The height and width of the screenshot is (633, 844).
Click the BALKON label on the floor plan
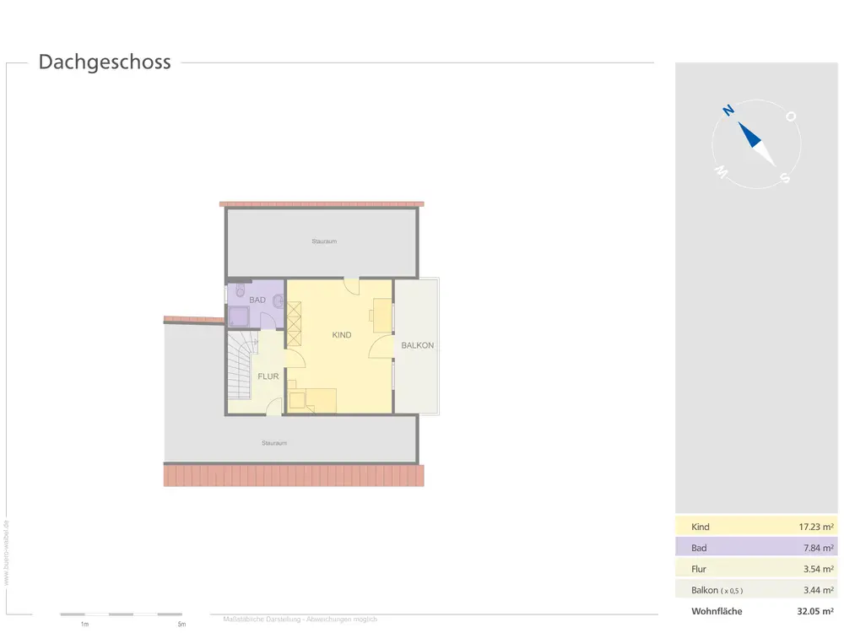click(x=417, y=345)
